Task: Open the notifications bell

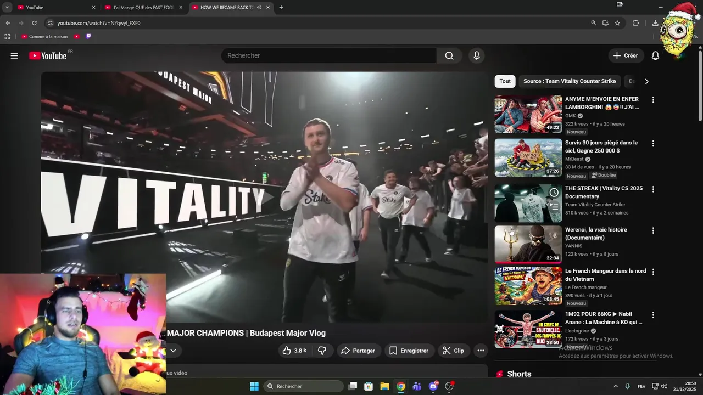Action: click(655, 55)
